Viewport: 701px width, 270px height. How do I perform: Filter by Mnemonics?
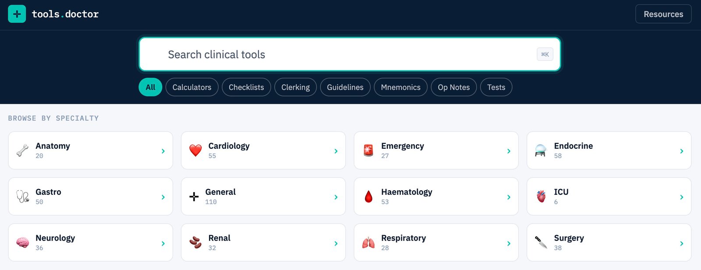point(400,87)
